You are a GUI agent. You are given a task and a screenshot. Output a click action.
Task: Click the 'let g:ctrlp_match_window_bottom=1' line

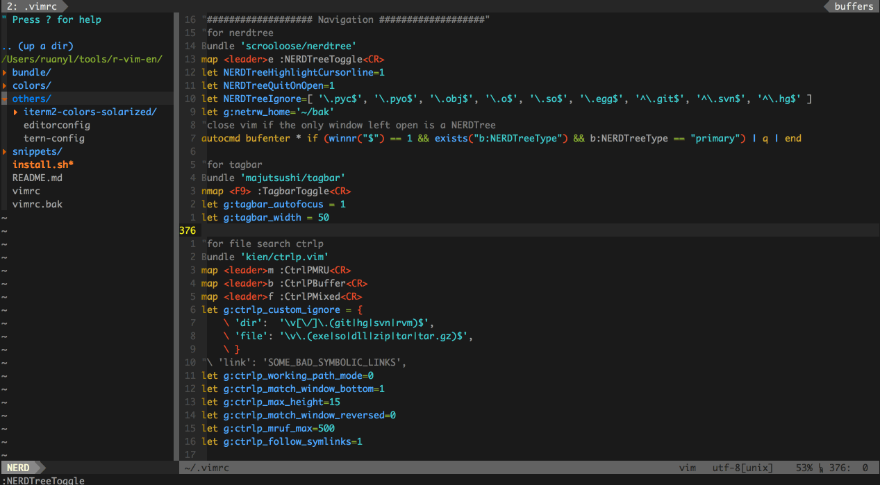[293, 389]
